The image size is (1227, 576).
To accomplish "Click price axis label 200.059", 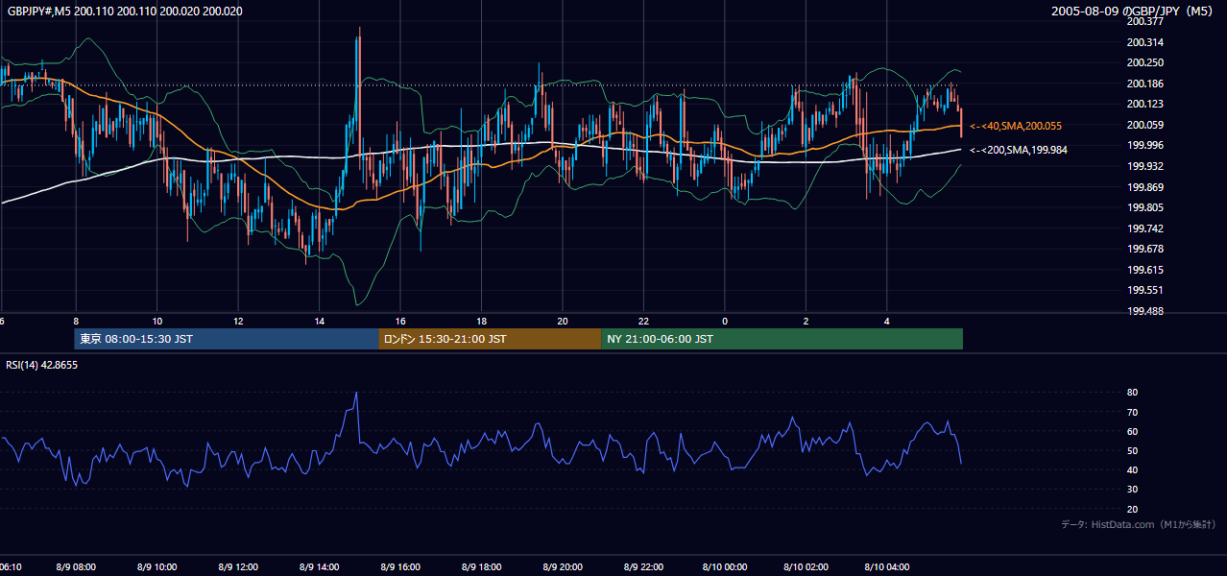I will (1144, 125).
